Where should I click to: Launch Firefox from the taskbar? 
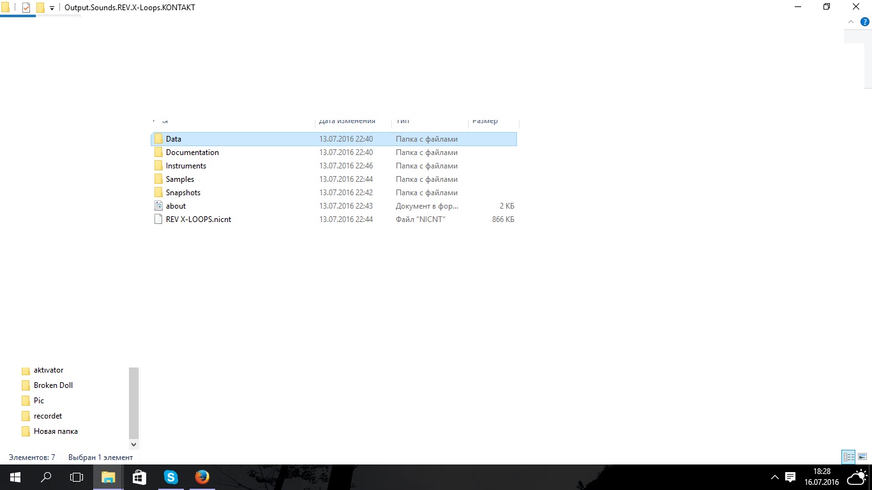coord(202,477)
